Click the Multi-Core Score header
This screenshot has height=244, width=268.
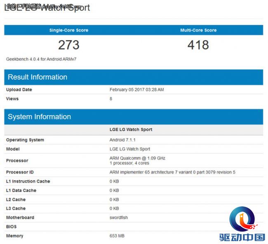click(198, 30)
